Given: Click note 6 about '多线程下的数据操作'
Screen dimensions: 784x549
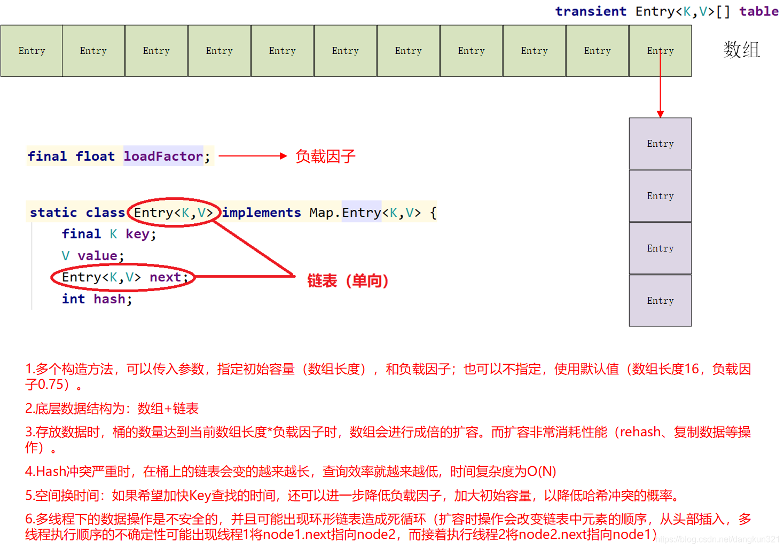Looking at the screenshot, I should coord(388,527).
